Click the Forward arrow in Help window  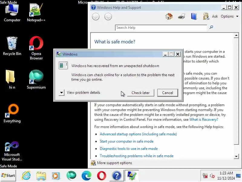click(108, 17)
